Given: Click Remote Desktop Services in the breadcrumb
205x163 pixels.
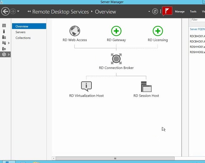Looking at the screenshot, I should [60, 12].
